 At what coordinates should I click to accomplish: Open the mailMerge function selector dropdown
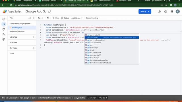tap(77, 18)
